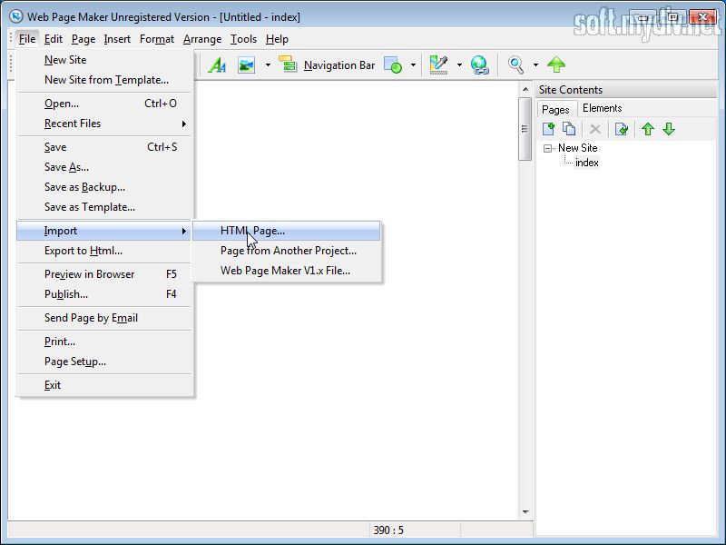The image size is (726, 545).
Task: Open the Page menu
Action: 83,39
